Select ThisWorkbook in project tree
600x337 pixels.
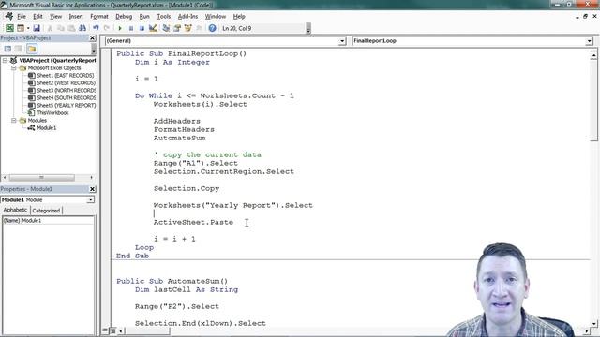click(x=52, y=112)
